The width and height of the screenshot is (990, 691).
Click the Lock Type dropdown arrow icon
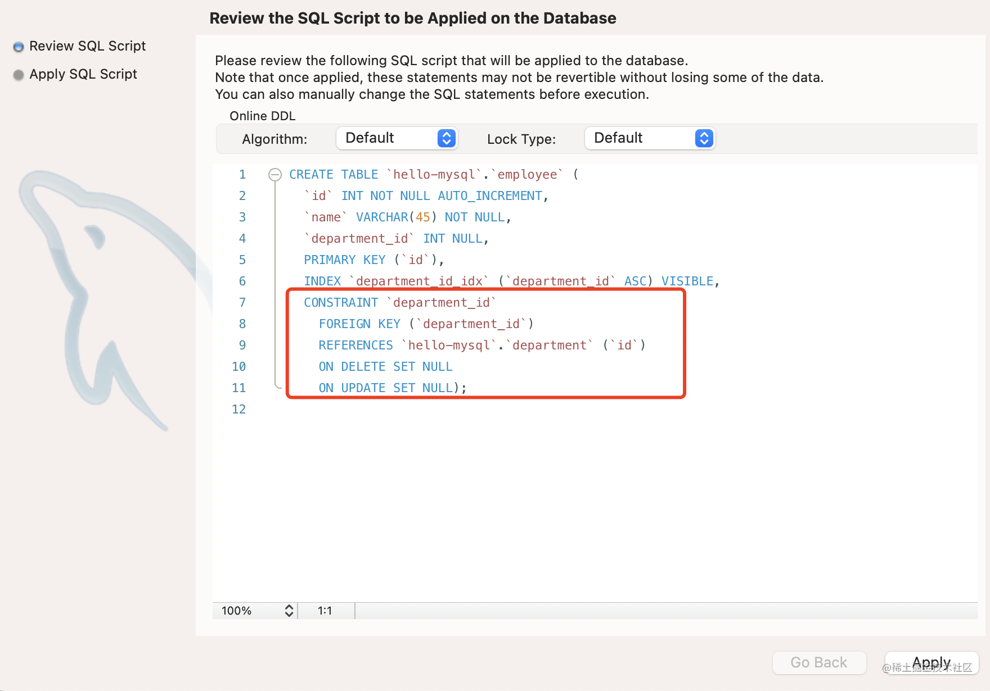pyautogui.click(x=704, y=138)
